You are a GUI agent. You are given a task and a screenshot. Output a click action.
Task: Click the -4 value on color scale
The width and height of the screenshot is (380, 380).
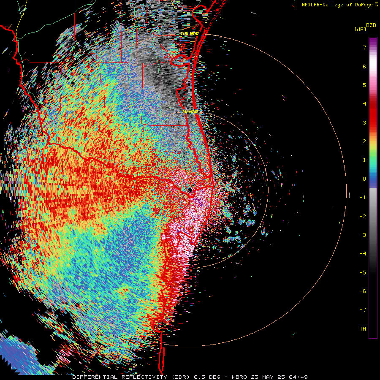(x=363, y=253)
